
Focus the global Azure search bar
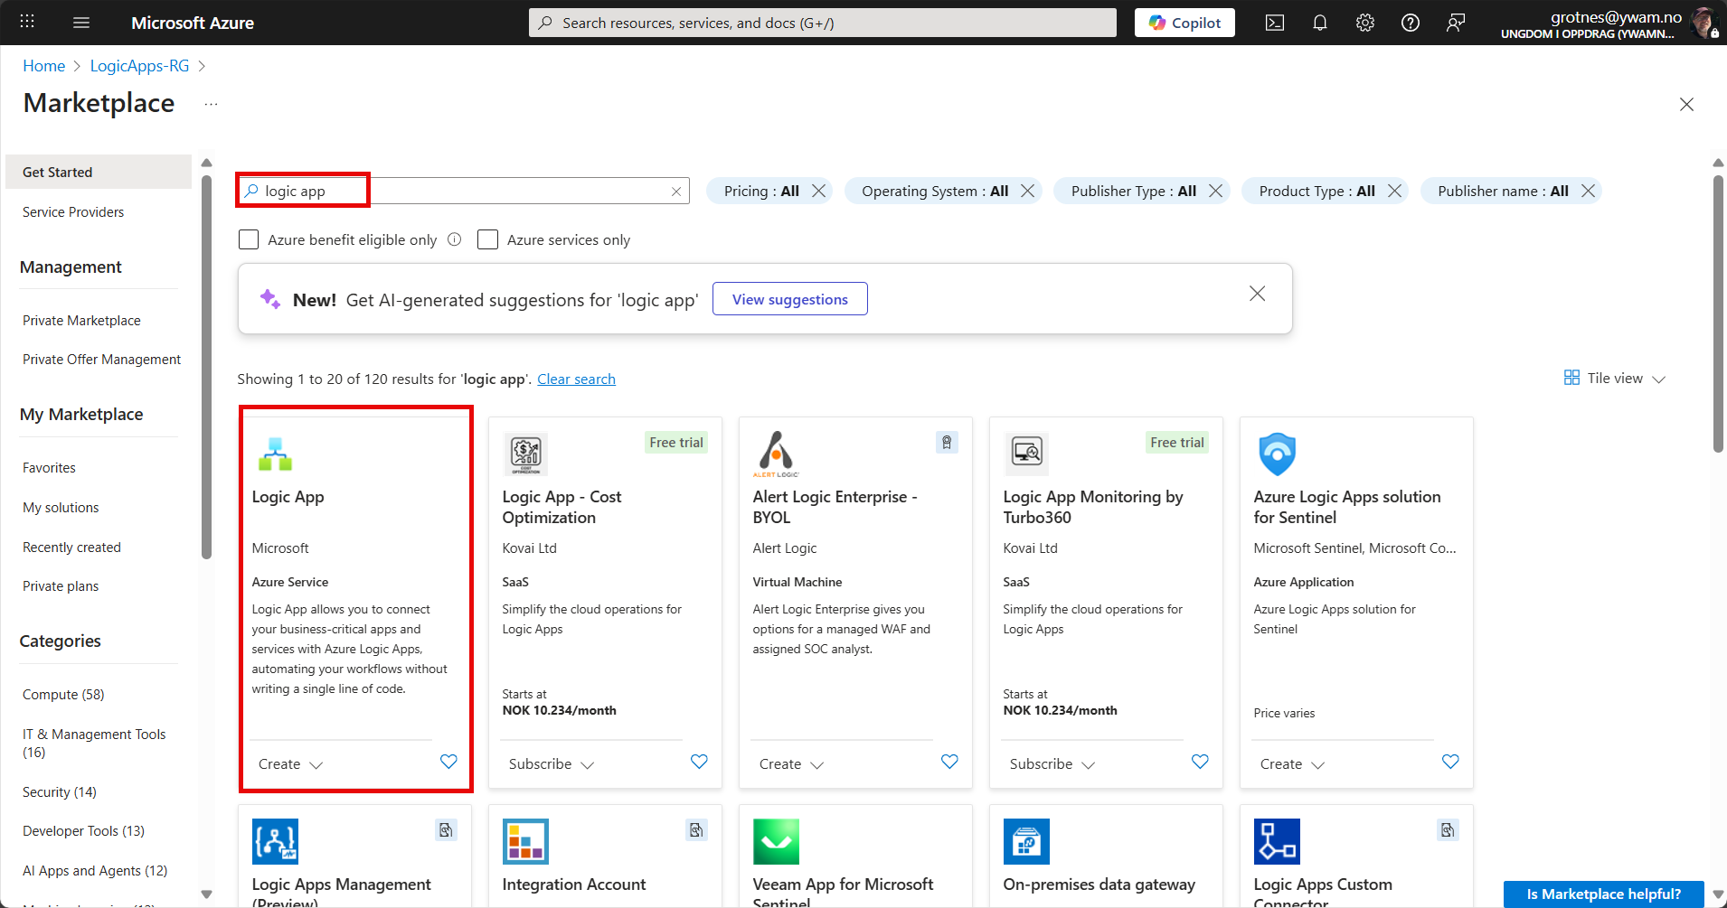[823, 23]
